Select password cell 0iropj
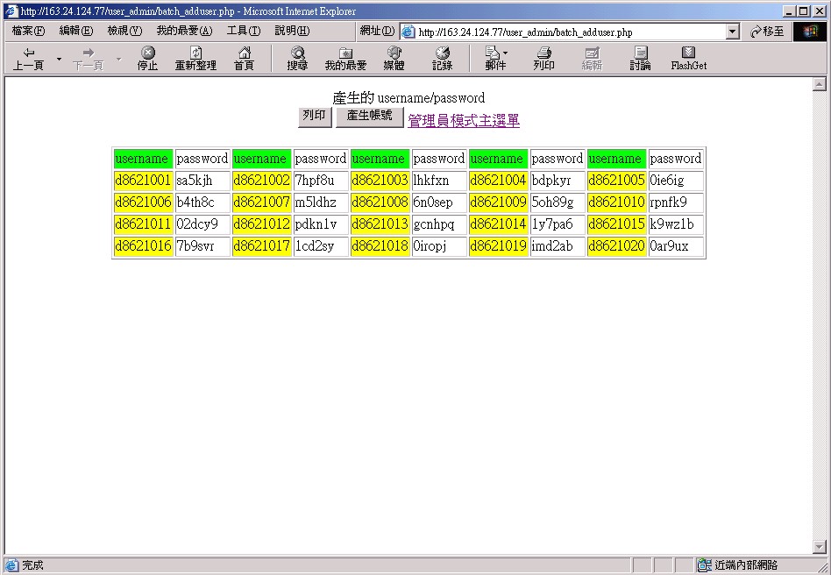 click(x=439, y=246)
